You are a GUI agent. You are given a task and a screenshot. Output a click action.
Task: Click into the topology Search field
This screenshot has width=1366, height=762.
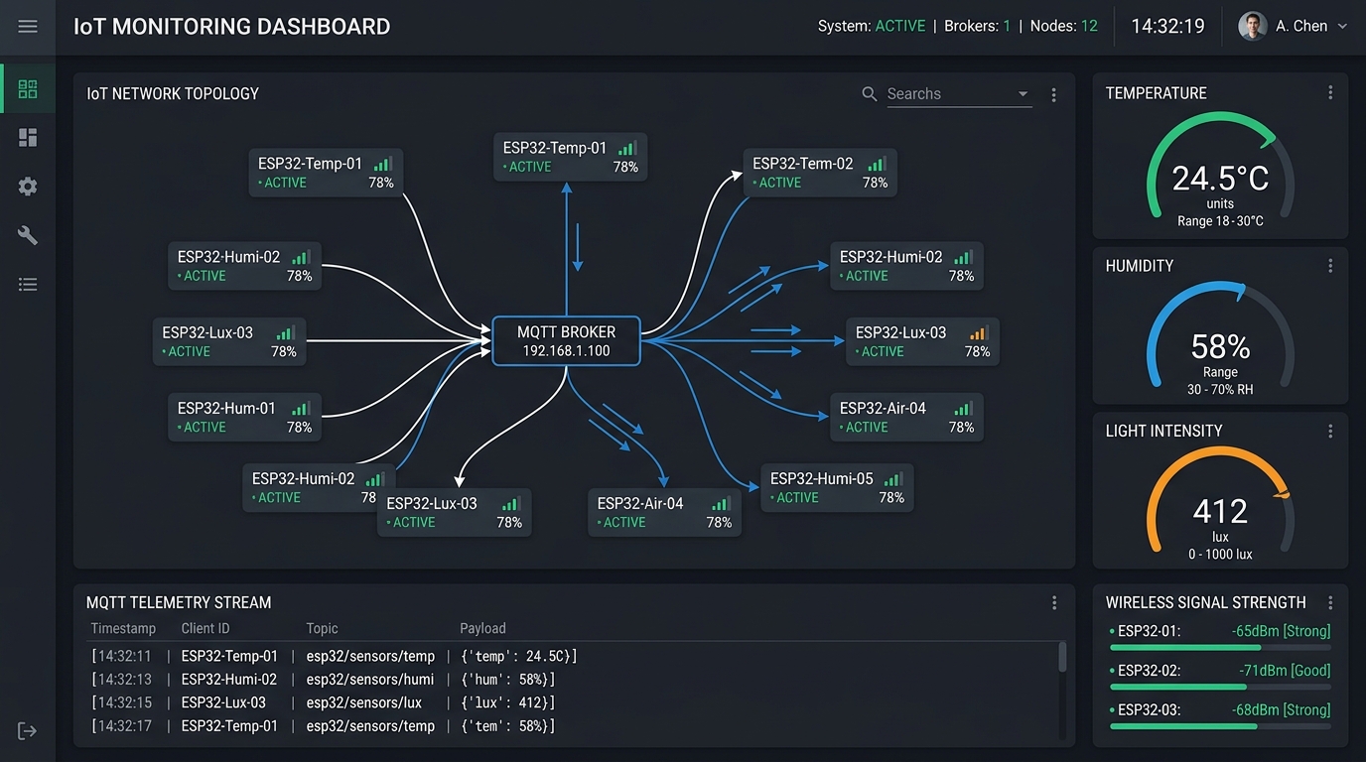click(959, 94)
